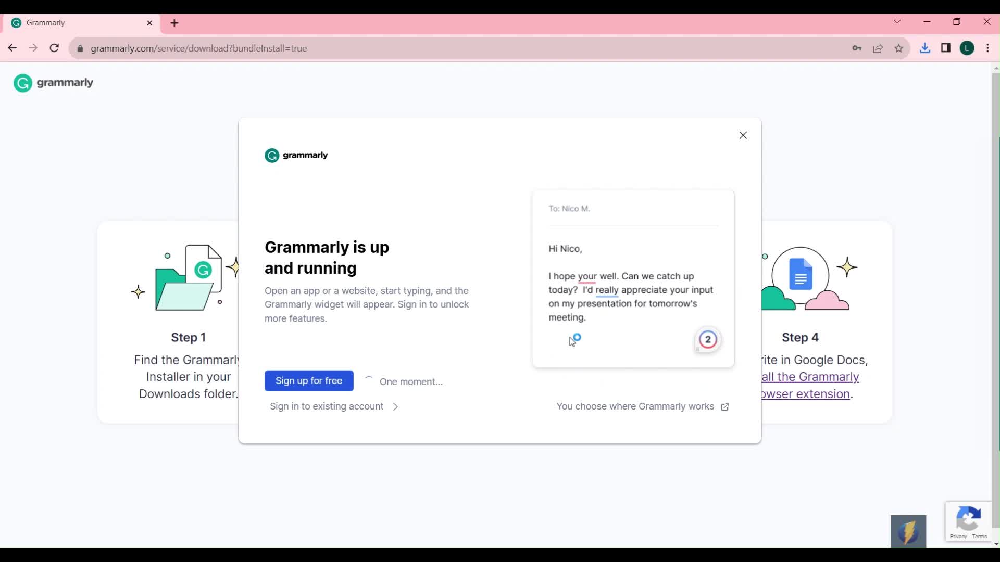Click the "To: Nico M." recipient line

click(569, 209)
